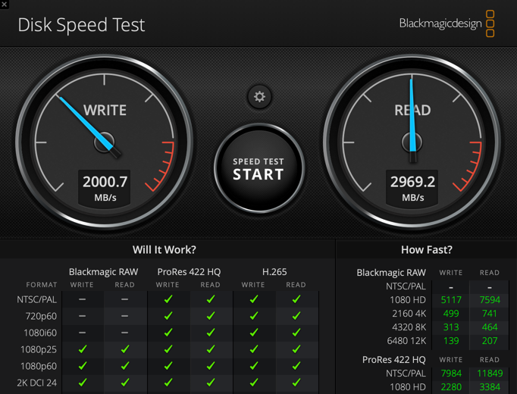
Task: Click ProRes 422 HQ write checkmark at 720p60
Action: [168, 316]
